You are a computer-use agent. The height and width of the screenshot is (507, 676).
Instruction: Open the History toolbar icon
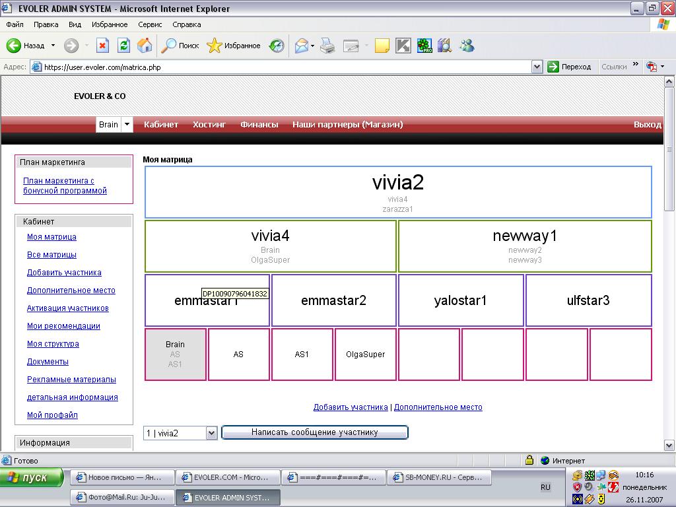pyautogui.click(x=277, y=46)
